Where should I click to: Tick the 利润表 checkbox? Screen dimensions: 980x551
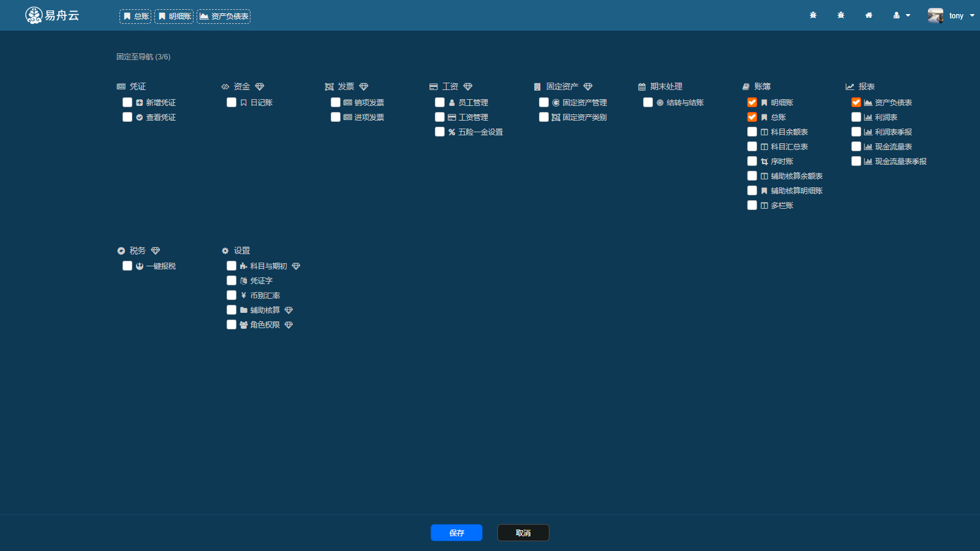coord(856,117)
